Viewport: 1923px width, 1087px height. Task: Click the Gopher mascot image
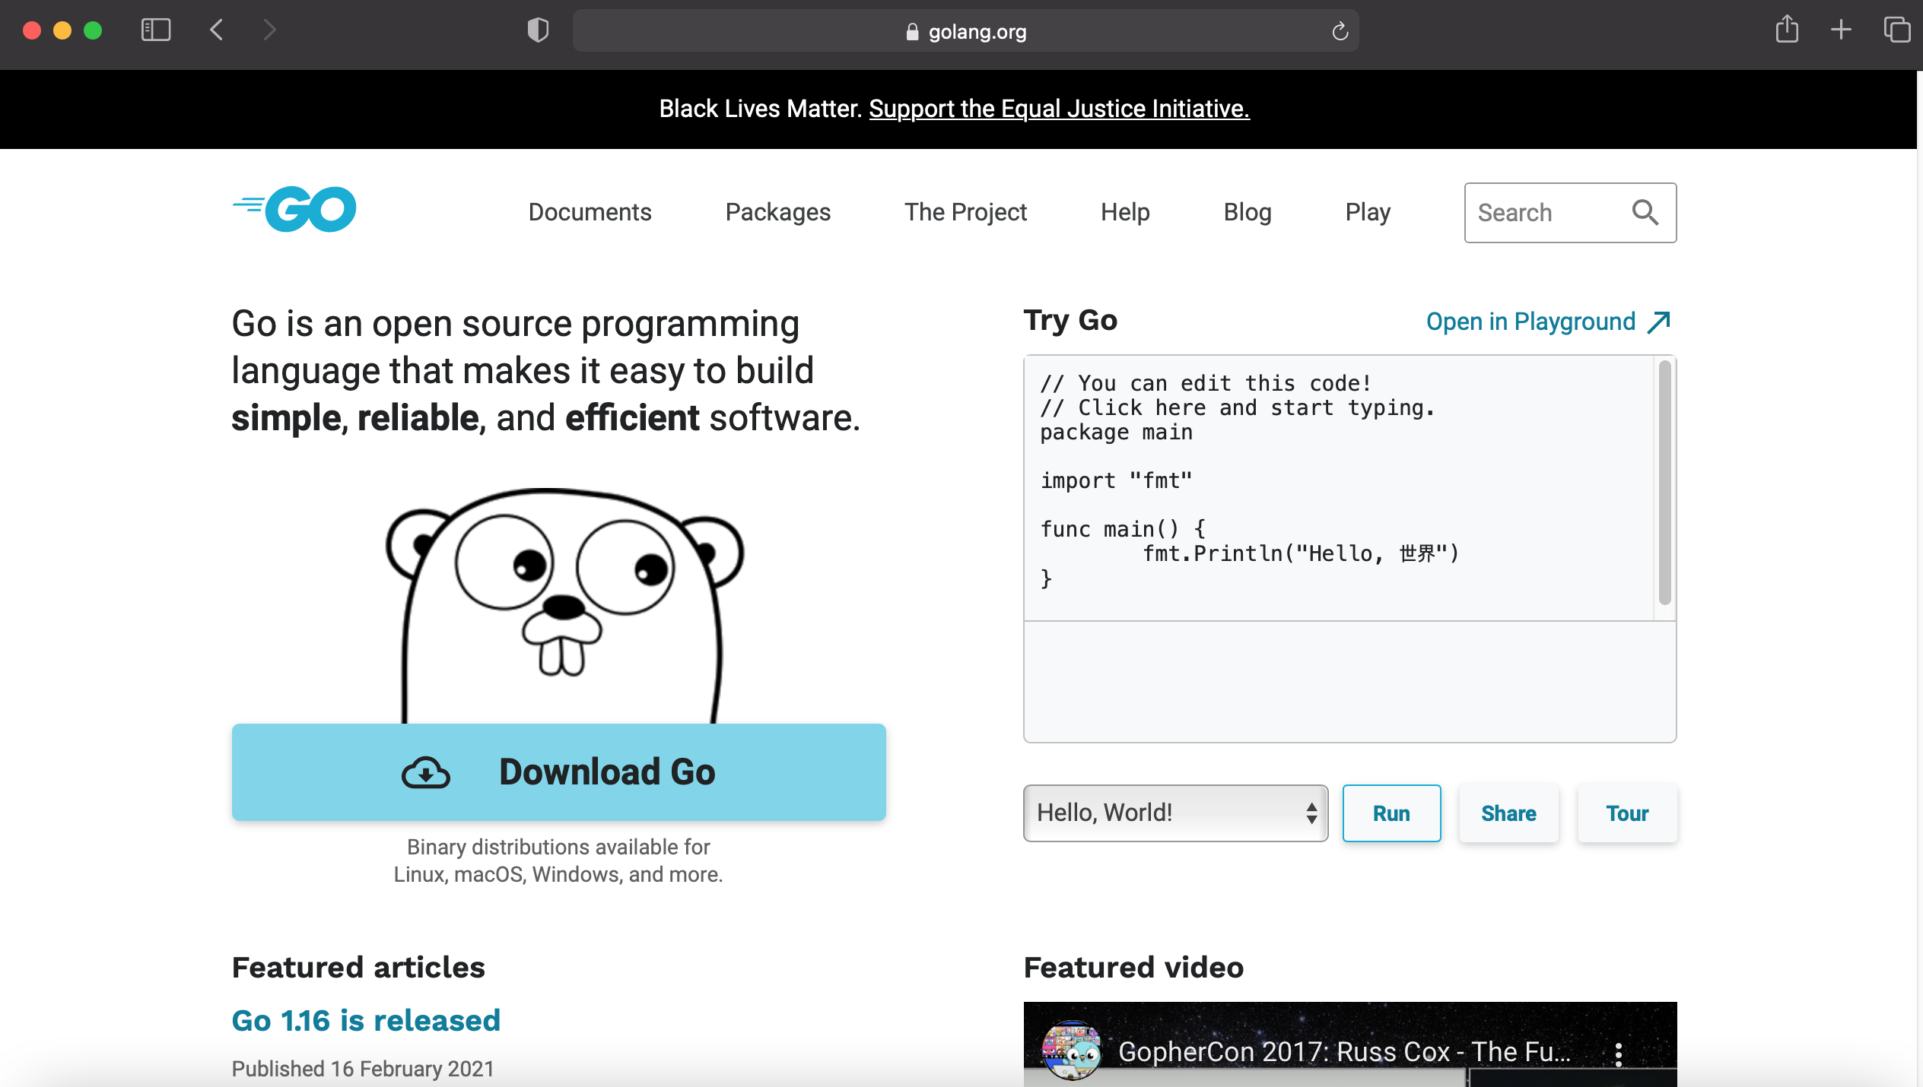563,605
